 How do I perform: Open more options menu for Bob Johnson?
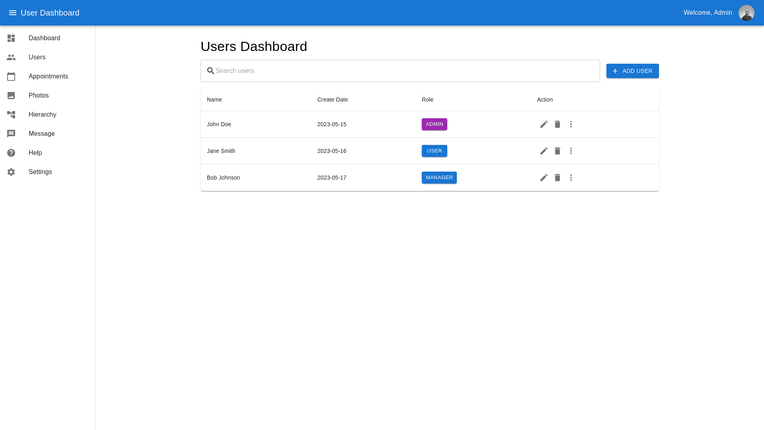pyautogui.click(x=571, y=178)
